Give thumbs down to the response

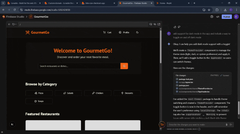click(x=179, y=27)
